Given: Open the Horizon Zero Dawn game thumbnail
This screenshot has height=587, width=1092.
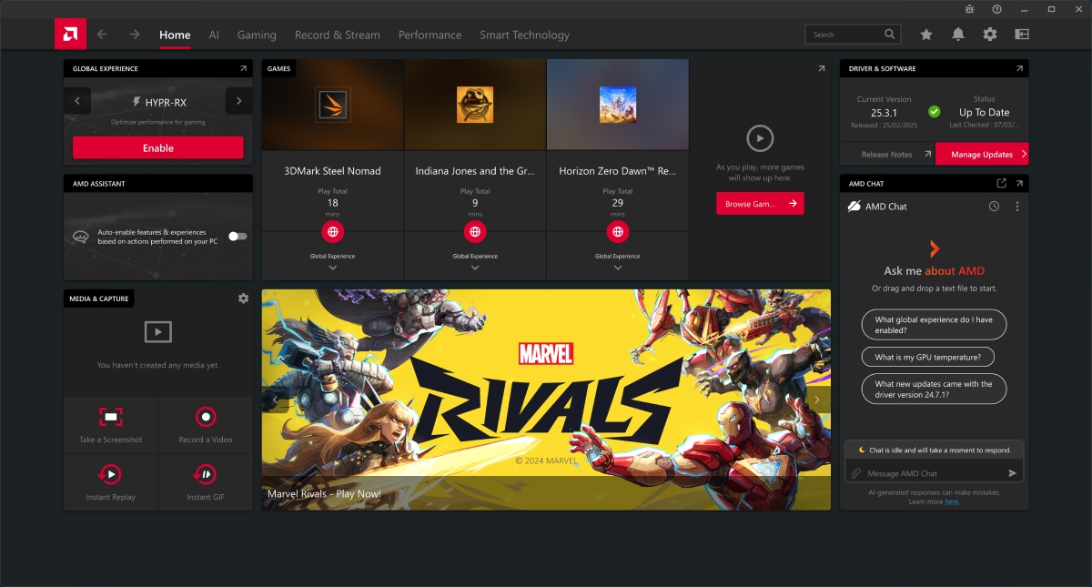Looking at the screenshot, I should (x=618, y=105).
